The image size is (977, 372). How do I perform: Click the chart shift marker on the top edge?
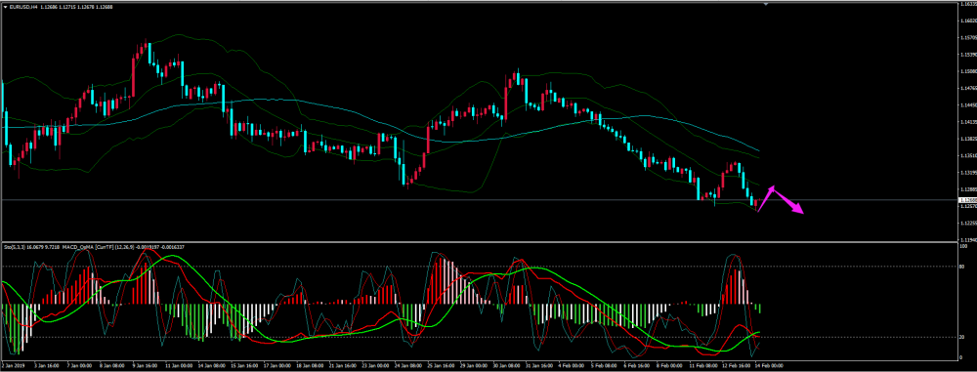(766, 3)
